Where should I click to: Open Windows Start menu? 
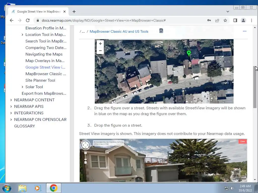7,188
